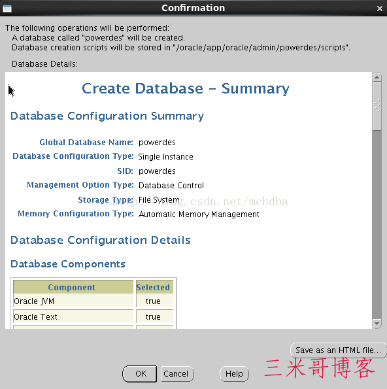Click the Cancel button
Viewport: 387px width, 389px height.
pos(177,373)
